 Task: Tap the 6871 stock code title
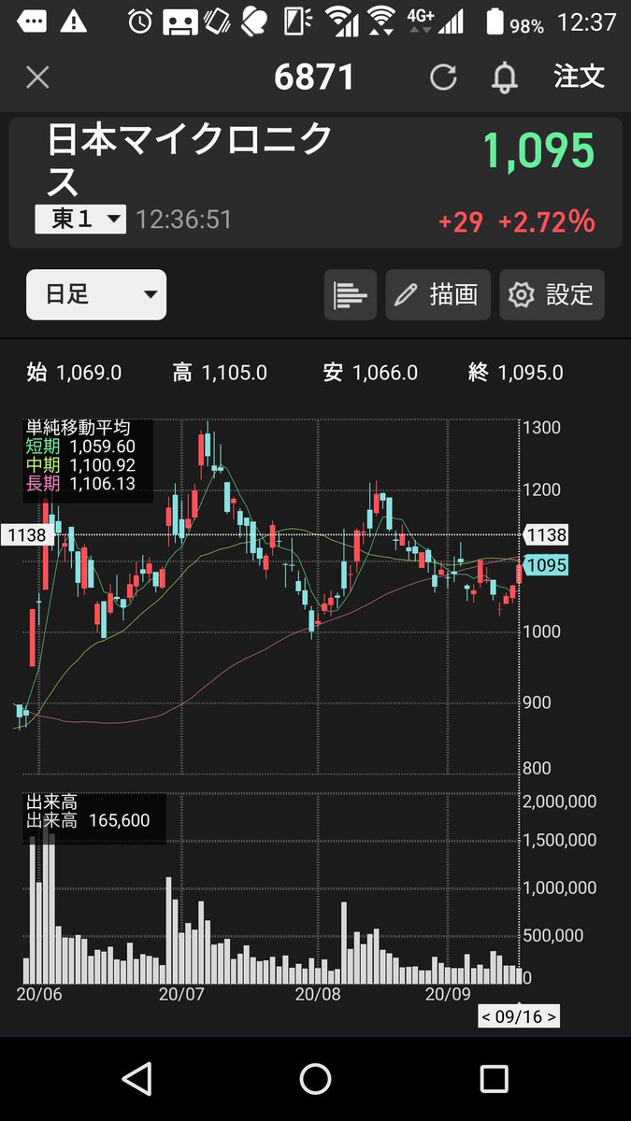[x=314, y=78]
